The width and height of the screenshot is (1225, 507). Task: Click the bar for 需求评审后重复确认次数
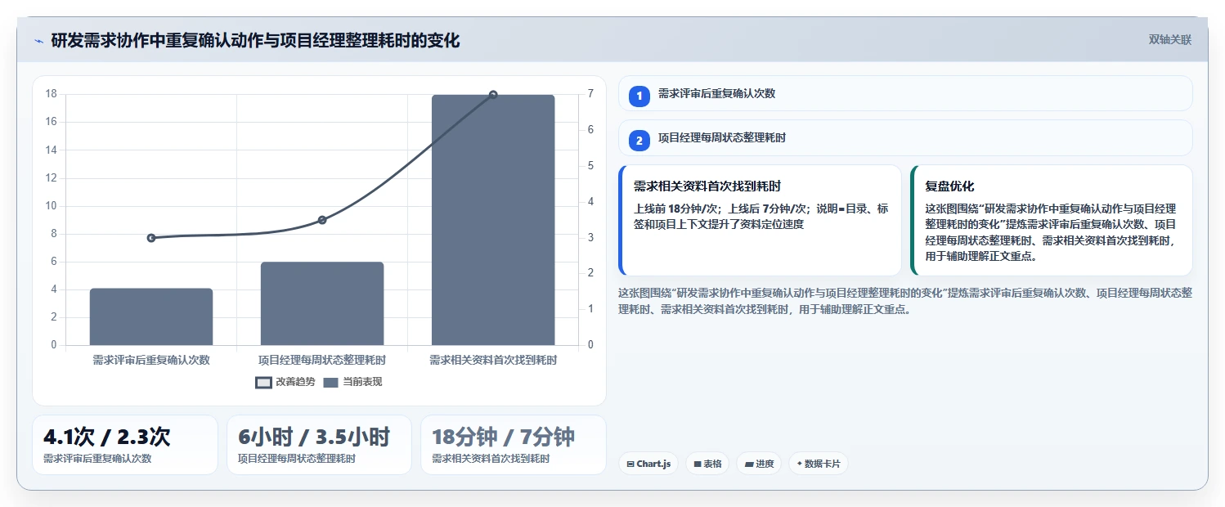click(151, 316)
